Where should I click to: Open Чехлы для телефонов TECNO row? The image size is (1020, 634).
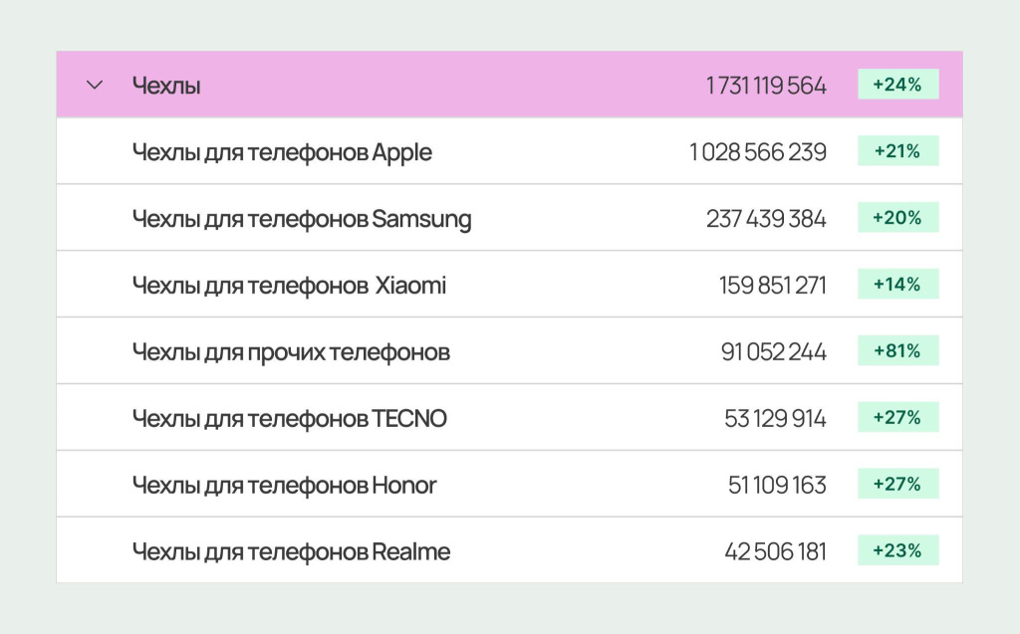pyautogui.click(x=509, y=417)
